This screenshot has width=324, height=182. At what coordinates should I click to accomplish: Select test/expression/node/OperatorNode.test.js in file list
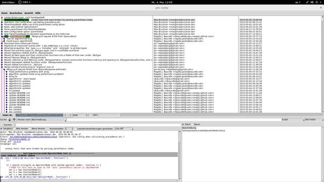(x=204, y=130)
